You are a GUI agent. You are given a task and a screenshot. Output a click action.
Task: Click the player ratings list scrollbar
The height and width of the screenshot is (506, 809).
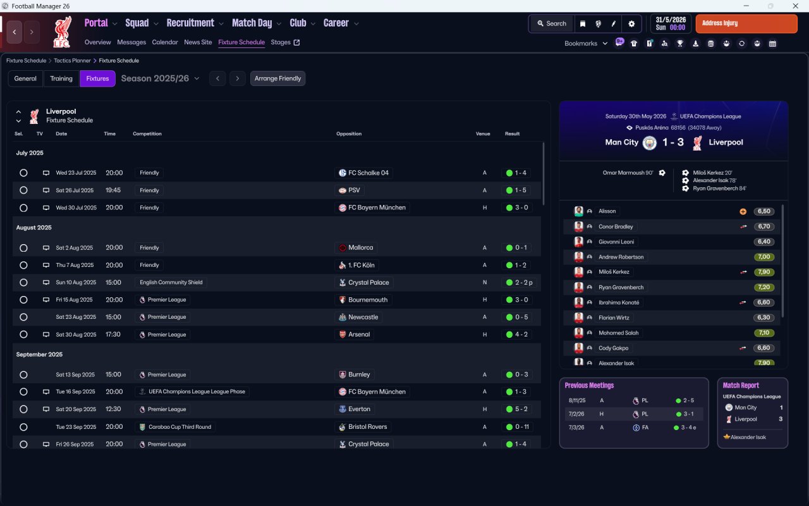pyautogui.click(x=782, y=261)
